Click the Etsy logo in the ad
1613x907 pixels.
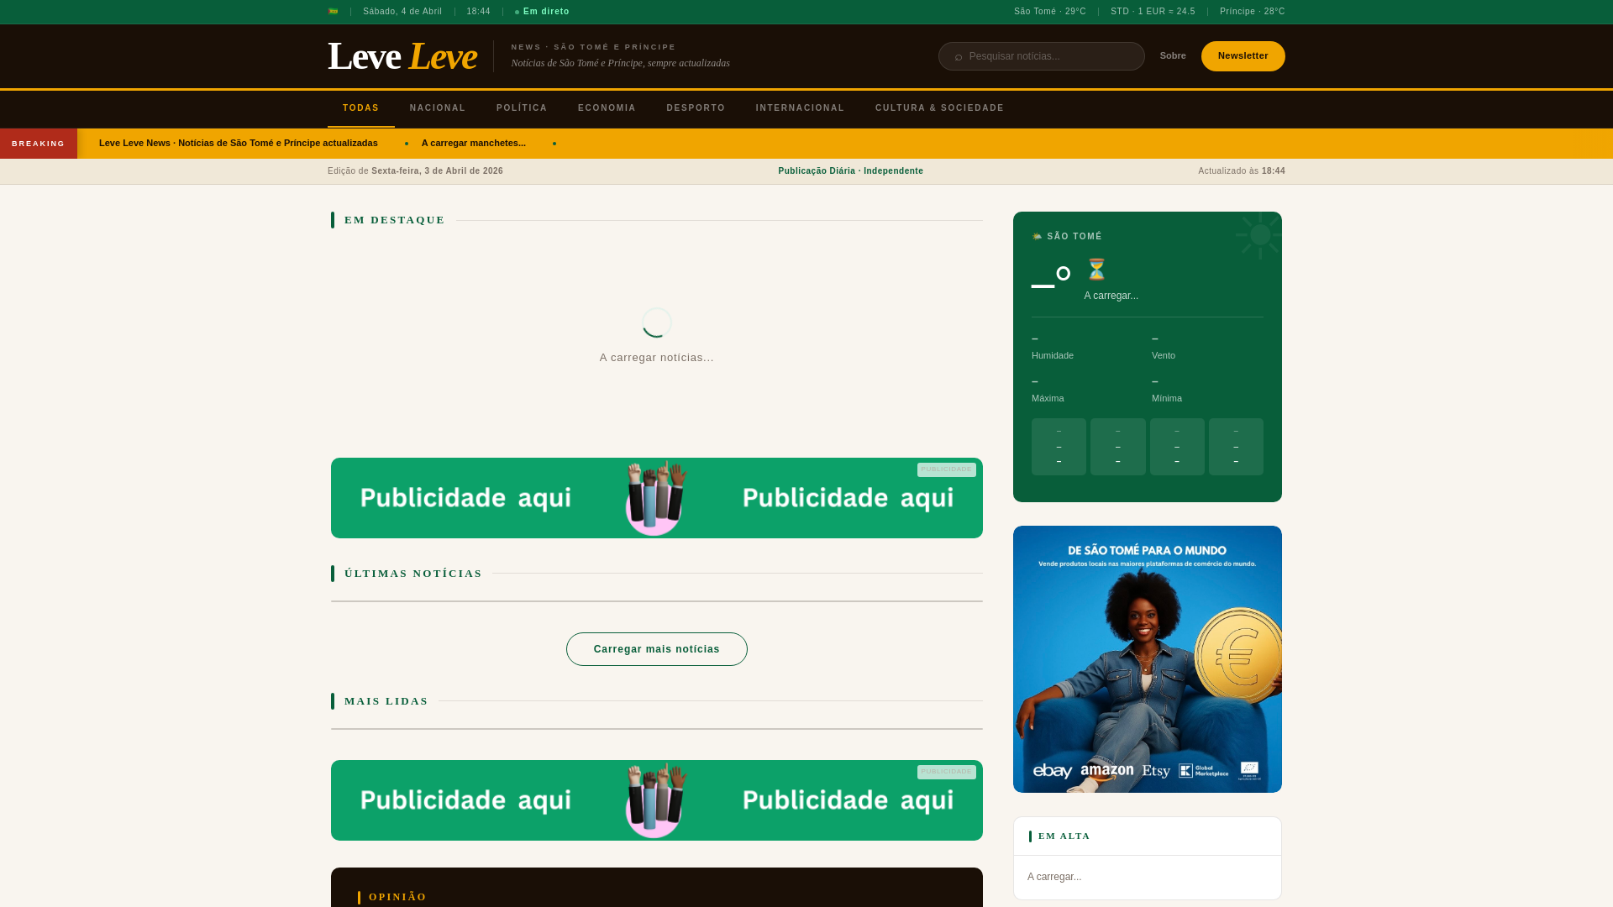pos(1156,771)
